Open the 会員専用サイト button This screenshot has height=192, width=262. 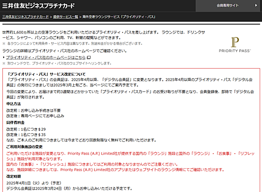pyautogui.click(x=228, y=5)
